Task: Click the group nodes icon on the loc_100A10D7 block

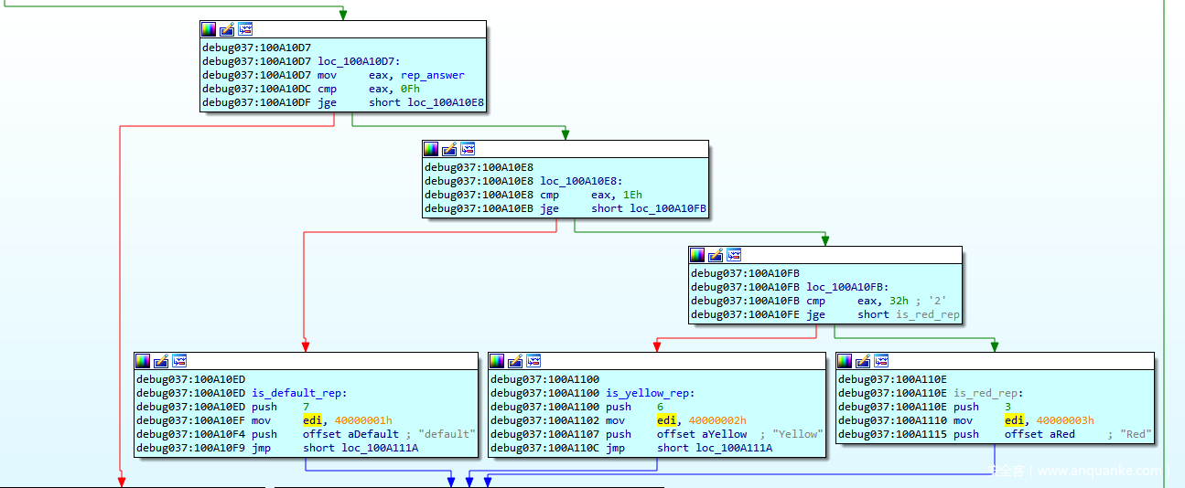Action: tap(245, 29)
